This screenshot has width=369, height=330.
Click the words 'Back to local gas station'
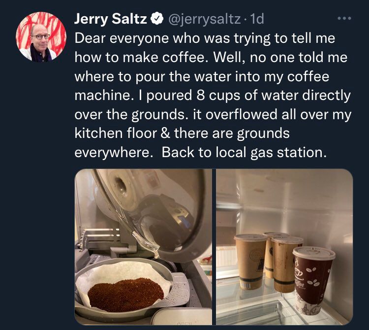pyautogui.click(x=244, y=152)
